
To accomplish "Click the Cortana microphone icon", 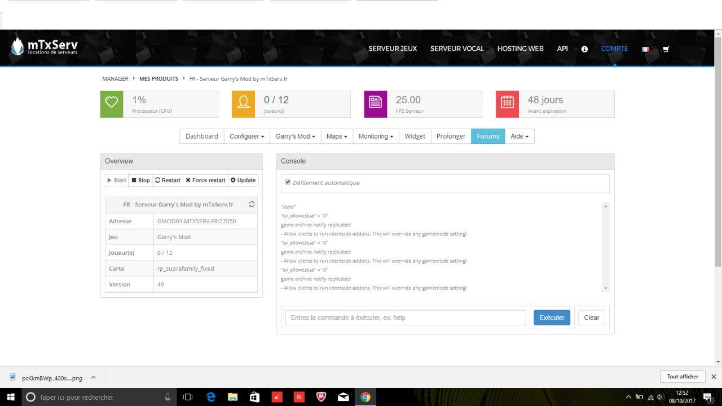I will tap(168, 397).
